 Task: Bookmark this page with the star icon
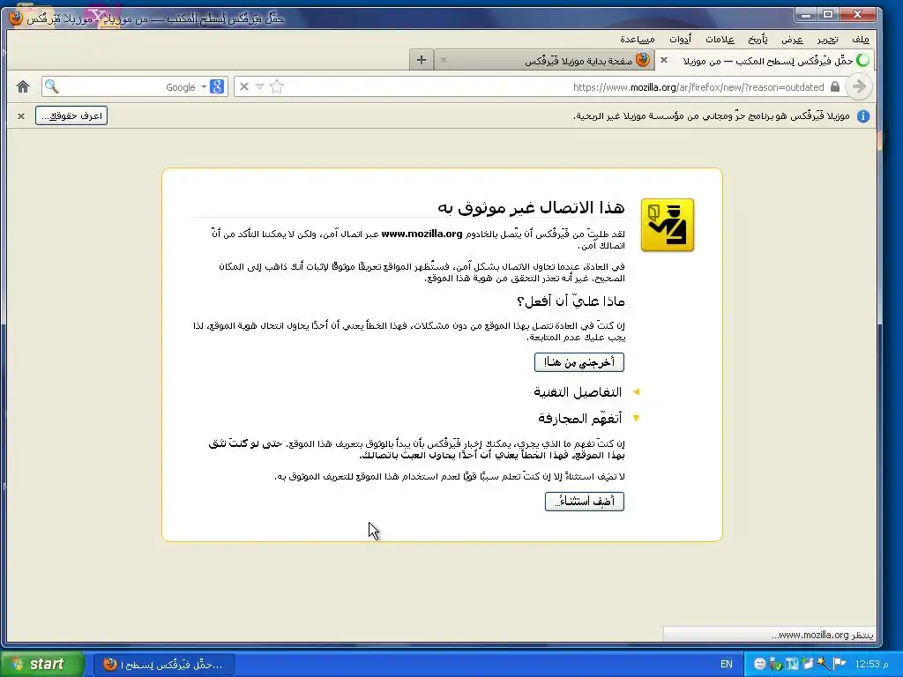coord(277,87)
